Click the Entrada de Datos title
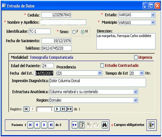Screen dimensions: 162x137 tap(21, 6)
